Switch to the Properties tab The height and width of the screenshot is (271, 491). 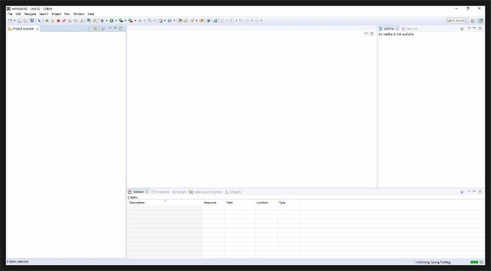[x=160, y=192]
